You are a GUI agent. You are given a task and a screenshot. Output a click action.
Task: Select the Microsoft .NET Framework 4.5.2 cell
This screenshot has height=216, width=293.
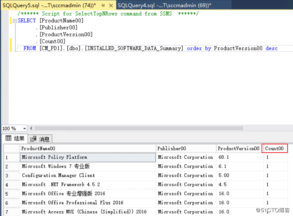pyautogui.click(x=88, y=184)
